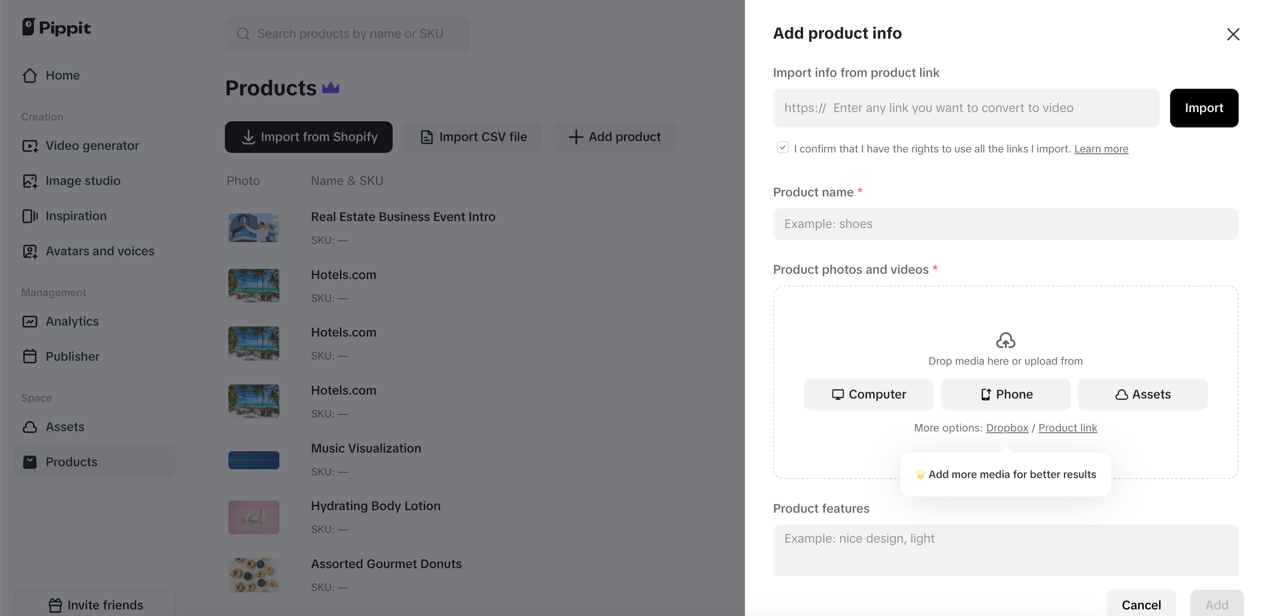Open Assets in the Space section

coord(65,427)
